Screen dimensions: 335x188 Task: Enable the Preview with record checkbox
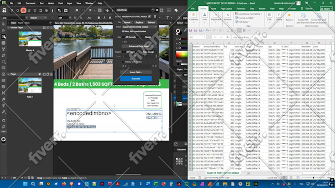coord(123,62)
